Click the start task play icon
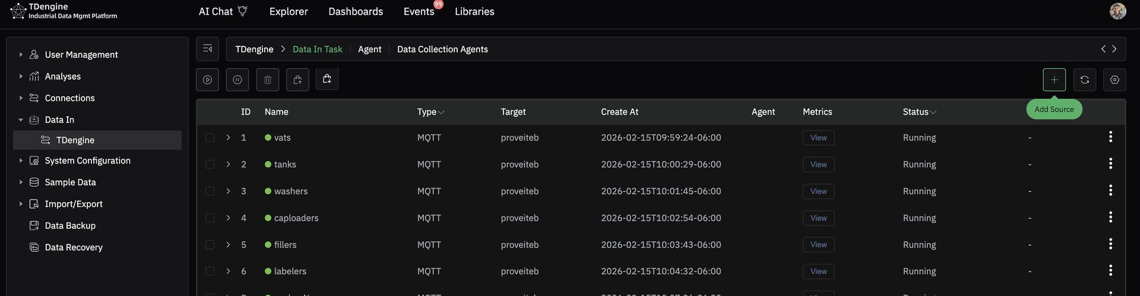 207,79
